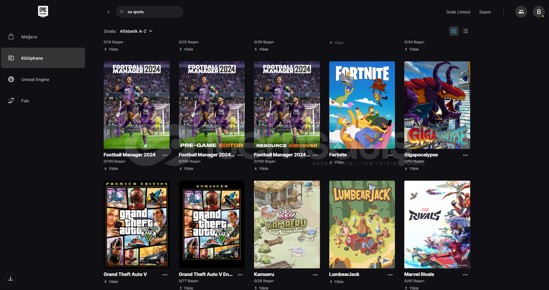Open İstek Listesi in the top bar

tap(458, 12)
